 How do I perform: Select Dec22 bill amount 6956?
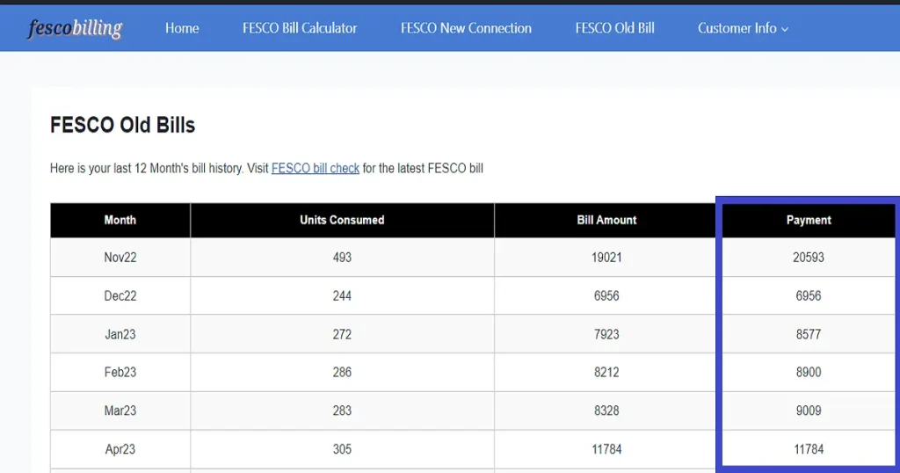click(606, 295)
